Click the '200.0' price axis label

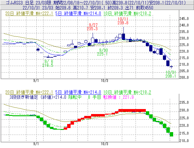pyautogui.click(x=184, y=78)
